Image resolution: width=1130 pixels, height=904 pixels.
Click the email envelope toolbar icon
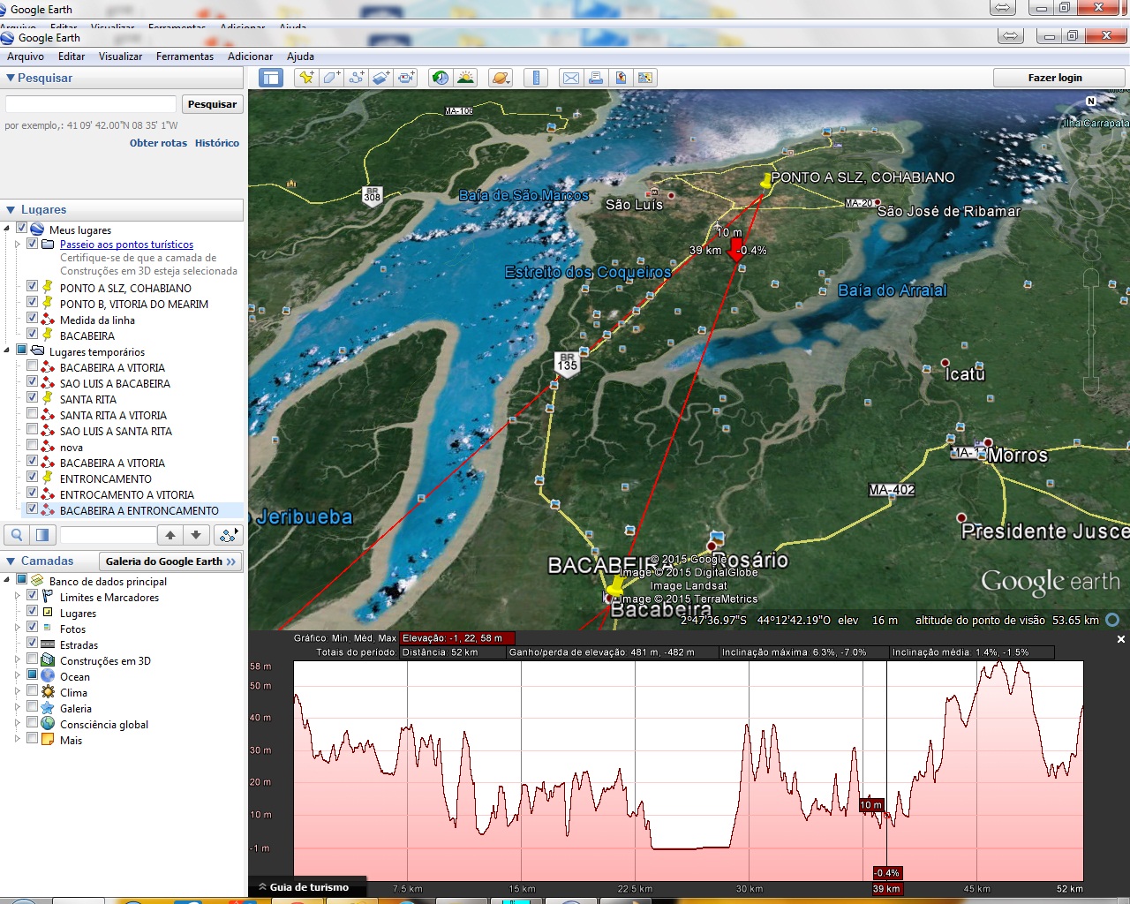tap(571, 78)
